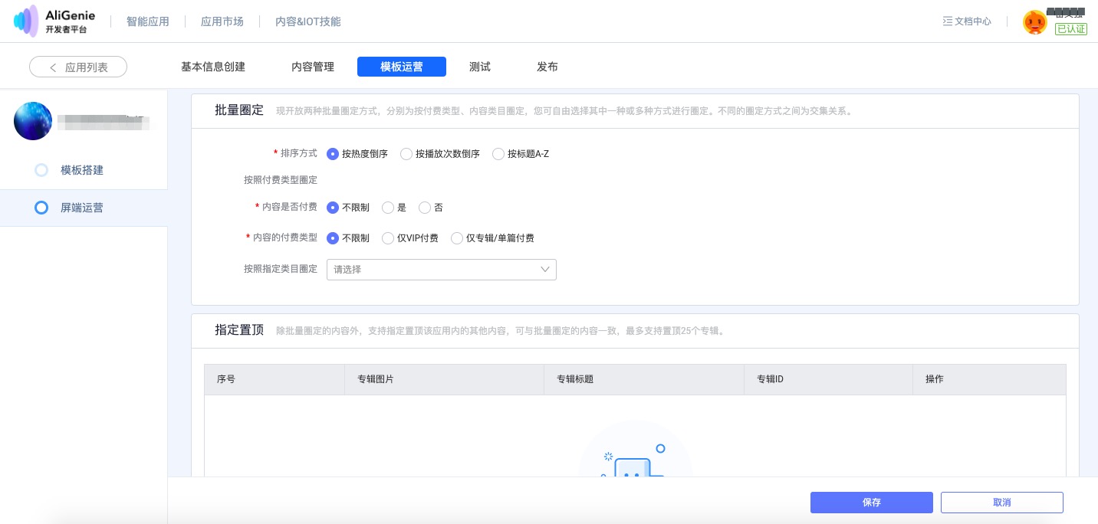Select 仅VIP付费 payment type

click(x=388, y=238)
